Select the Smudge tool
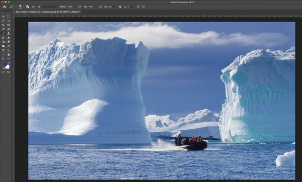 pos(9,42)
